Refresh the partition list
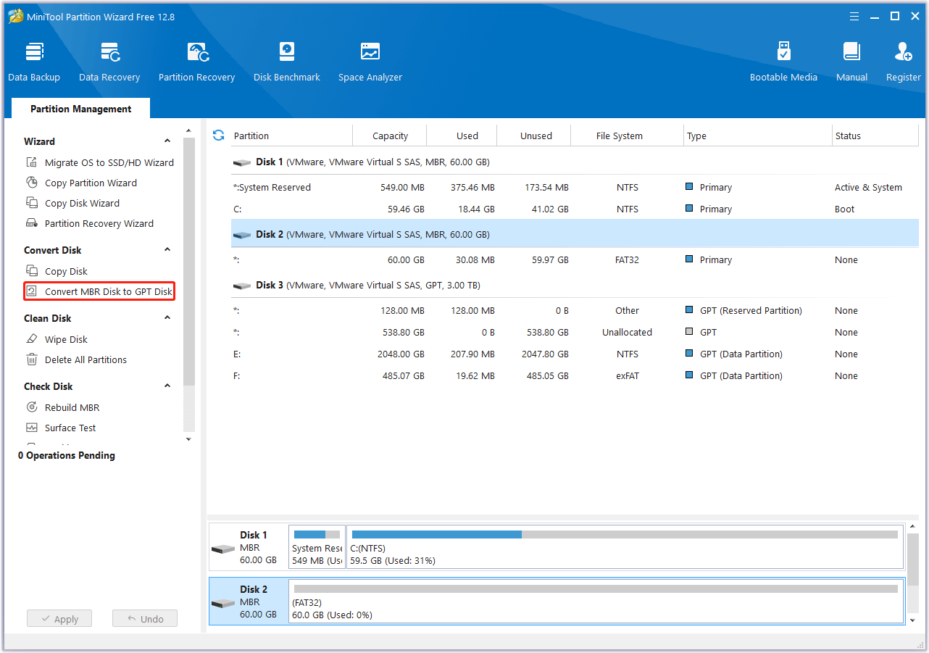The width and height of the screenshot is (929, 653). click(x=218, y=136)
